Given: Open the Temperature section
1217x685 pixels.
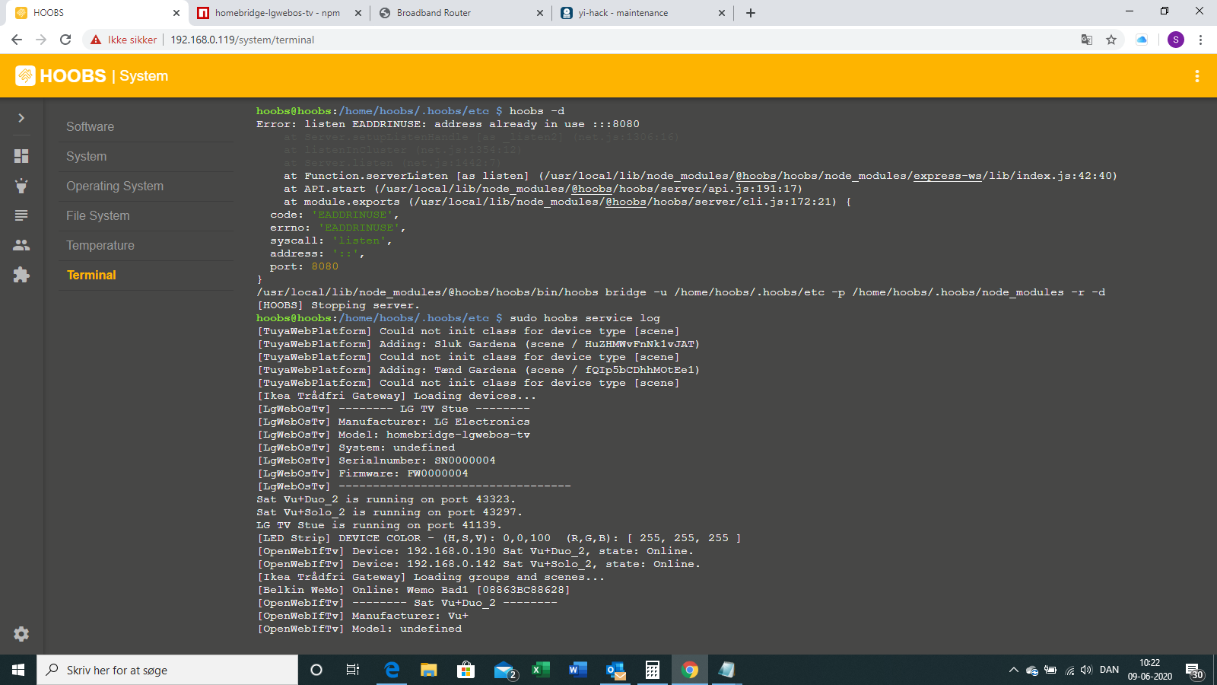Looking at the screenshot, I should pyautogui.click(x=146, y=246).
